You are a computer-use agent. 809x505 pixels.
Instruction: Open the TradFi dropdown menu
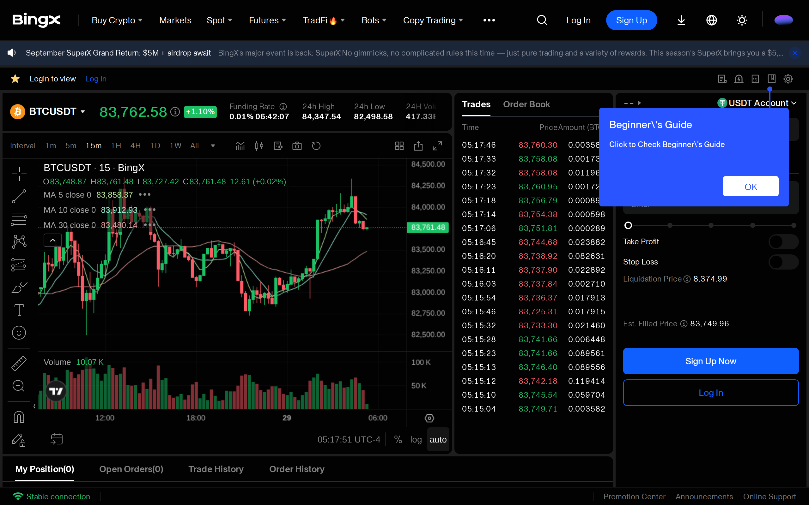click(324, 21)
